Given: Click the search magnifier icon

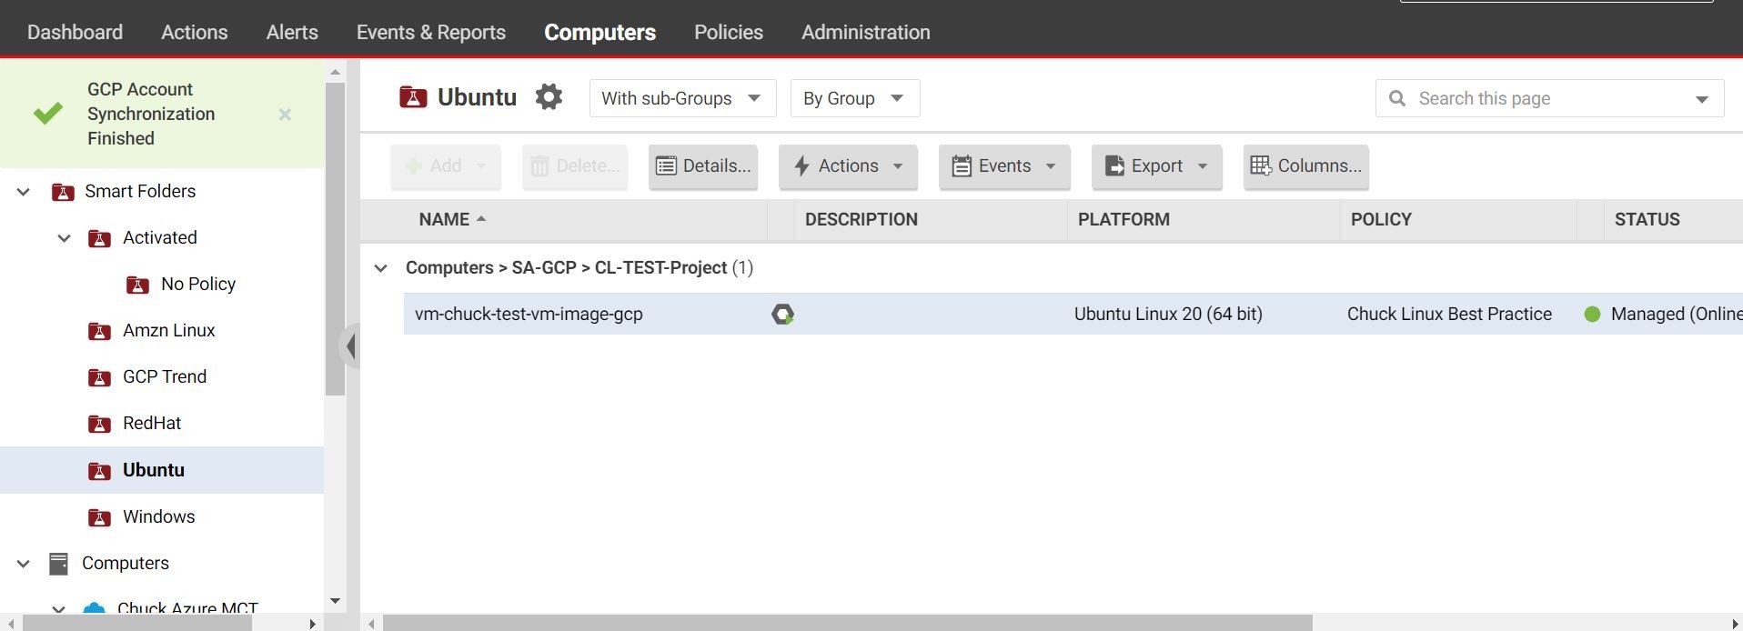Looking at the screenshot, I should coord(1397,98).
